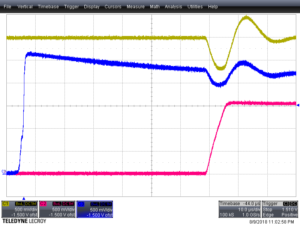Viewport: 300px width, 225px height.
Task: Open the C2 channel descriptor box
Action: coord(57,209)
